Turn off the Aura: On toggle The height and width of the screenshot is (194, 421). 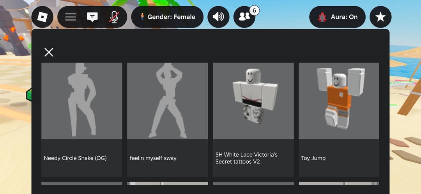338,17
